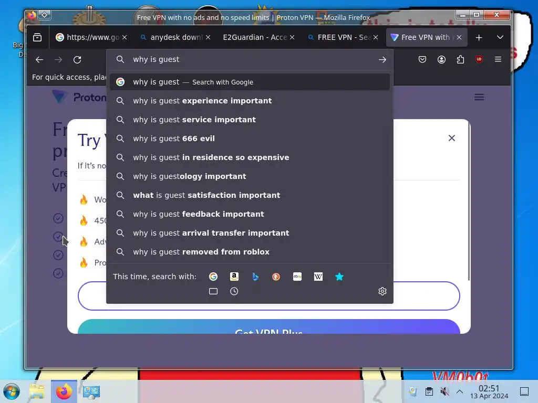Close the Proton VPN popup dialog

click(451, 138)
